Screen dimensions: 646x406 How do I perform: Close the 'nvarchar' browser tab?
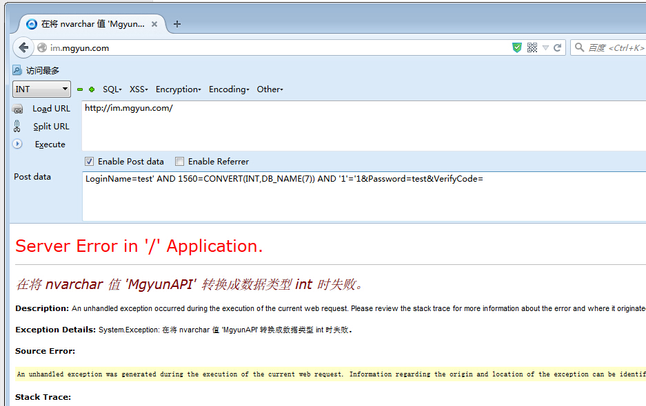(x=154, y=24)
